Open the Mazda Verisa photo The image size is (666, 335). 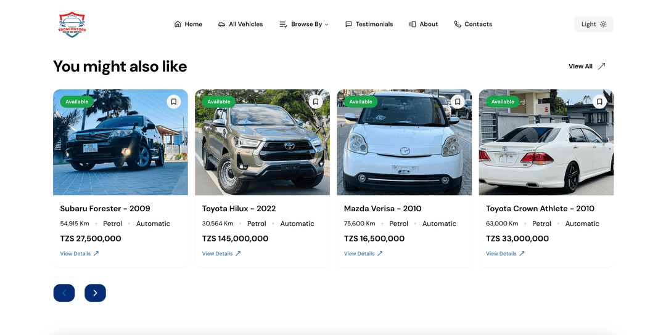[404, 142]
